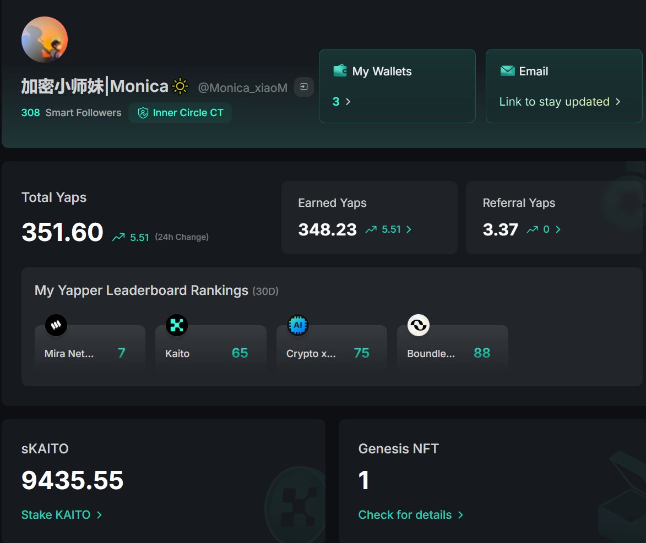This screenshot has height=543, width=646.
Task: Open the Mira Net... ranking card
Action: [90, 349]
